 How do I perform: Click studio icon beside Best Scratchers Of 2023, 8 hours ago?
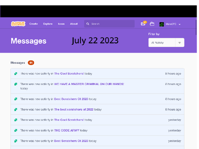(x=16, y=99)
